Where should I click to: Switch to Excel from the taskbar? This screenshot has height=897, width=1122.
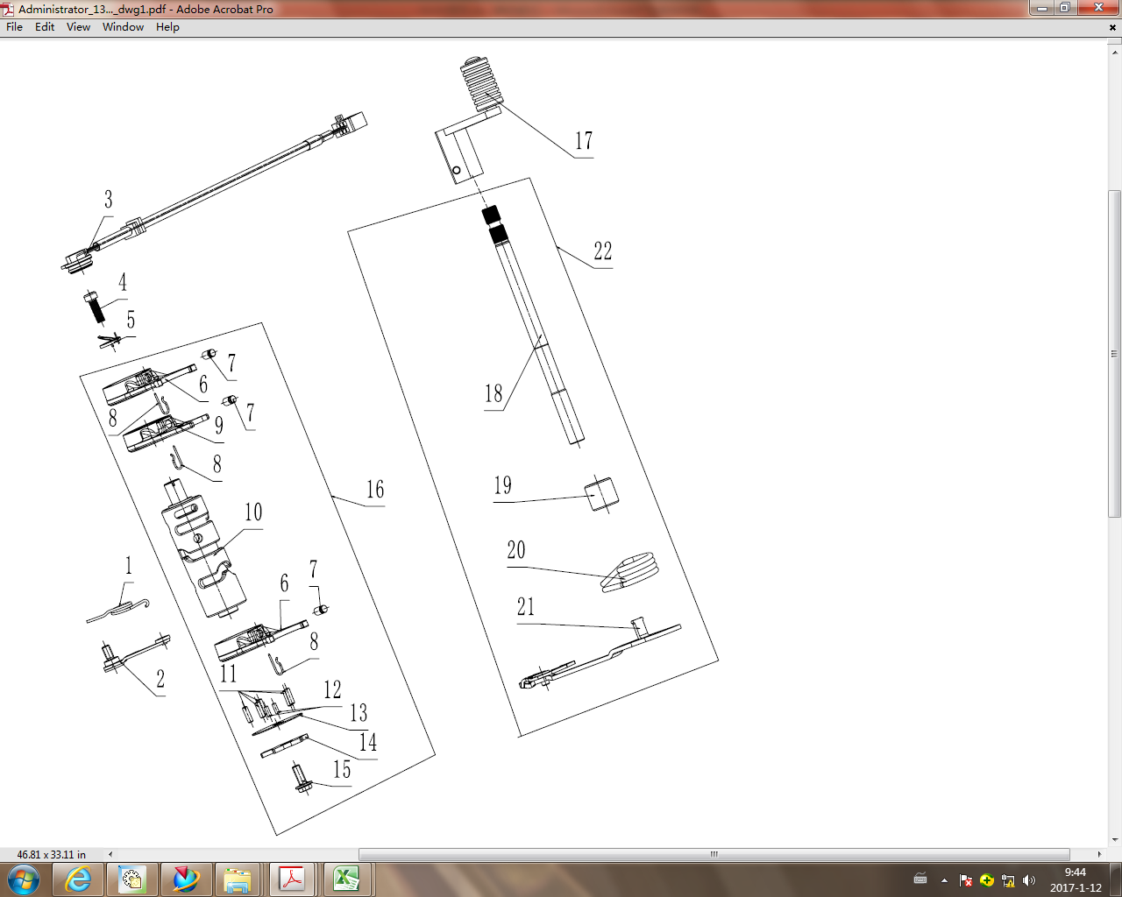346,879
